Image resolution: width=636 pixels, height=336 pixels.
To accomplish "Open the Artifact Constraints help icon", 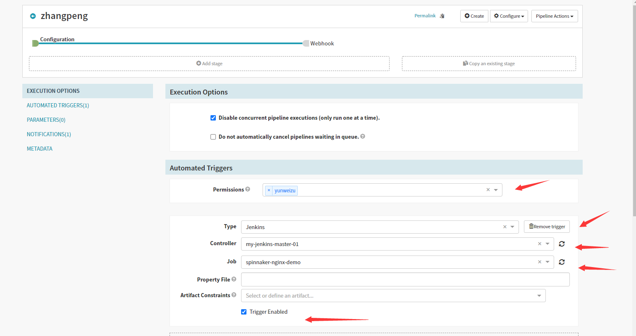I will coord(234,295).
